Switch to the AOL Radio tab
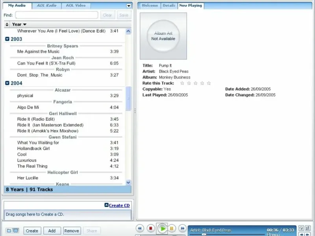This screenshot has height=236, width=315. coord(46,6)
